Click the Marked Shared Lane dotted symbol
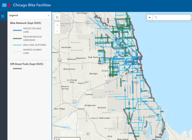This screenshot has height=140, width=192. [17, 52]
